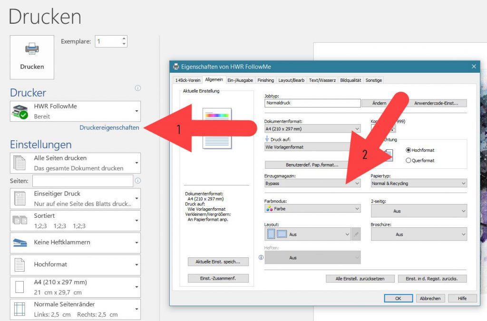Image resolution: width=487 pixels, height=321 pixels.
Task: Switch to the Bildqualität tab
Action: (351, 80)
